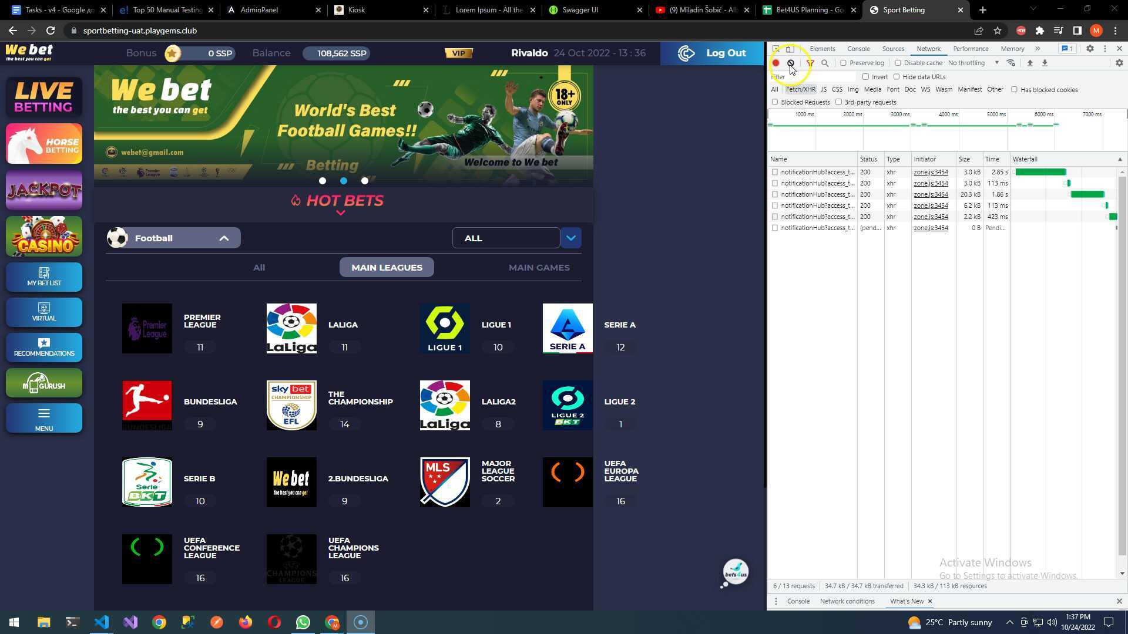This screenshot has height=634, width=1128.
Task: Click the export HAR download arrow
Action: 1045,63
